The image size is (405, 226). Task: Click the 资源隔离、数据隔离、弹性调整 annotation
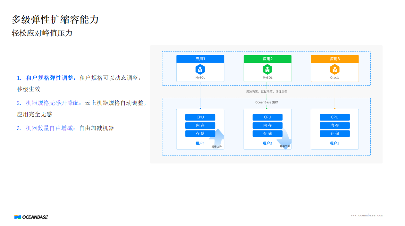click(x=267, y=91)
